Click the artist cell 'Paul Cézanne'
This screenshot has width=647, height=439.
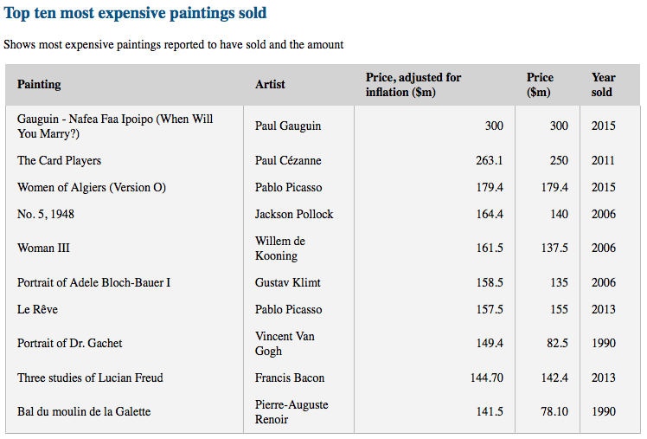288,160
